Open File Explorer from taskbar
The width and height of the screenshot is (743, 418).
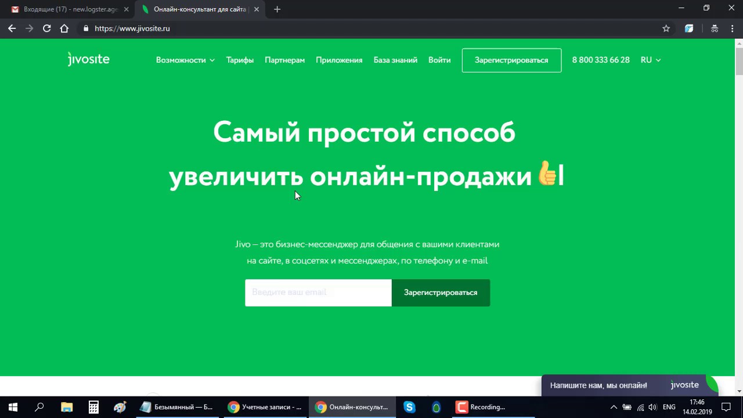coord(67,407)
